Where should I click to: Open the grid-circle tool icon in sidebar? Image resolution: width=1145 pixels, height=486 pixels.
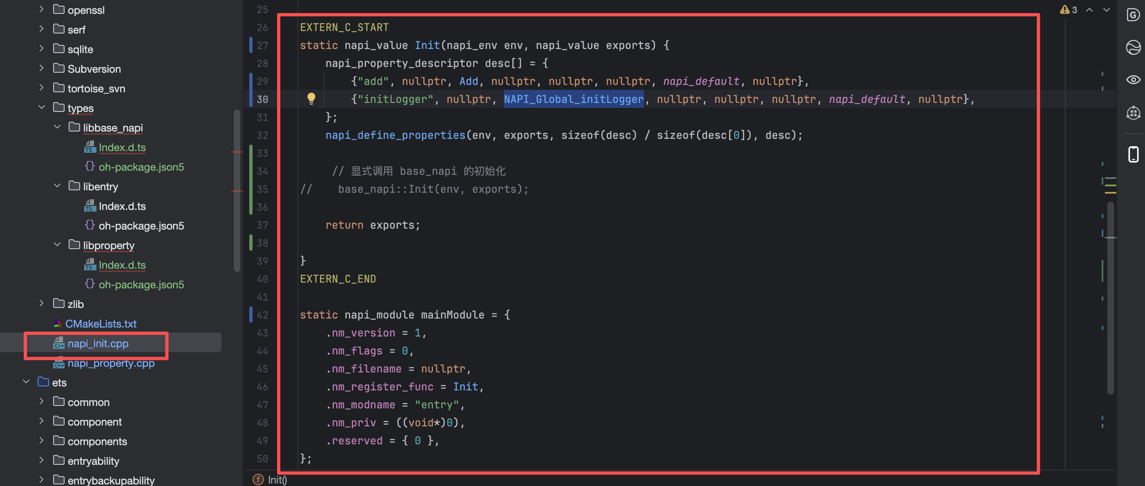click(x=1133, y=113)
